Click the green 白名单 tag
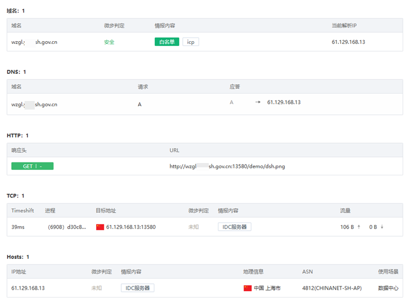The height and width of the screenshot is (303, 409). click(167, 42)
